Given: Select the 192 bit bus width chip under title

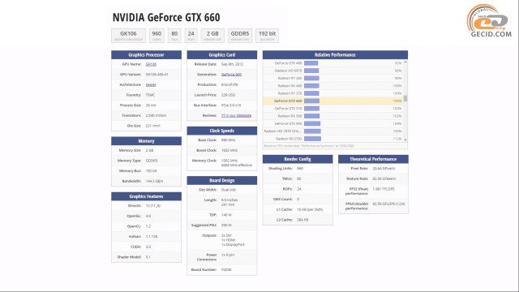Looking at the screenshot, I should pyautogui.click(x=267, y=36).
